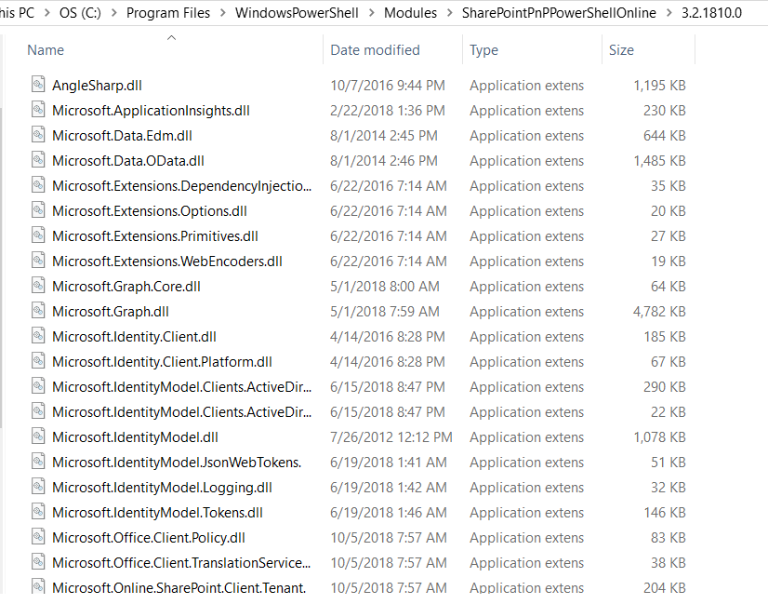Select the Microsoft.Office.Client.Policy.dll file name
This screenshot has height=604, width=768.
click(149, 538)
